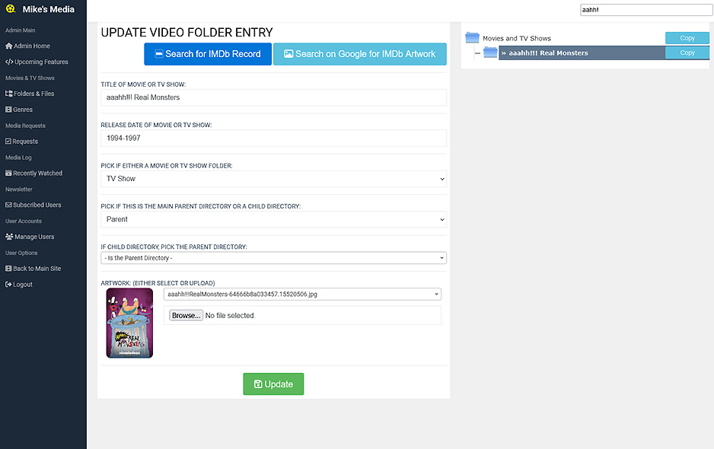Expand the Parent or Child directory dropdown
The image size is (714, 449).
tap(273, 219)
